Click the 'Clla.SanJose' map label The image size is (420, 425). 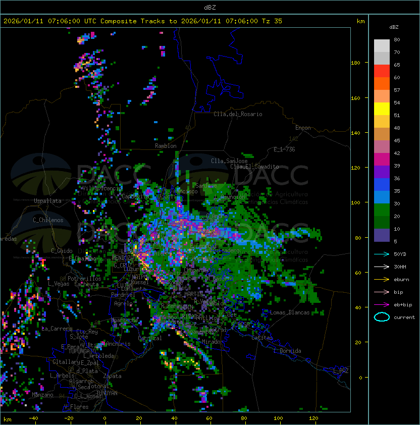pos(229,161)
